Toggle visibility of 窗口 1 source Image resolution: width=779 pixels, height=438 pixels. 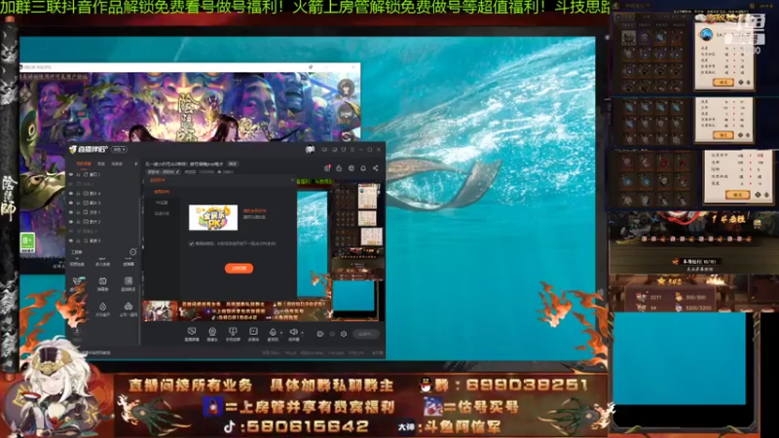(71, 175)
